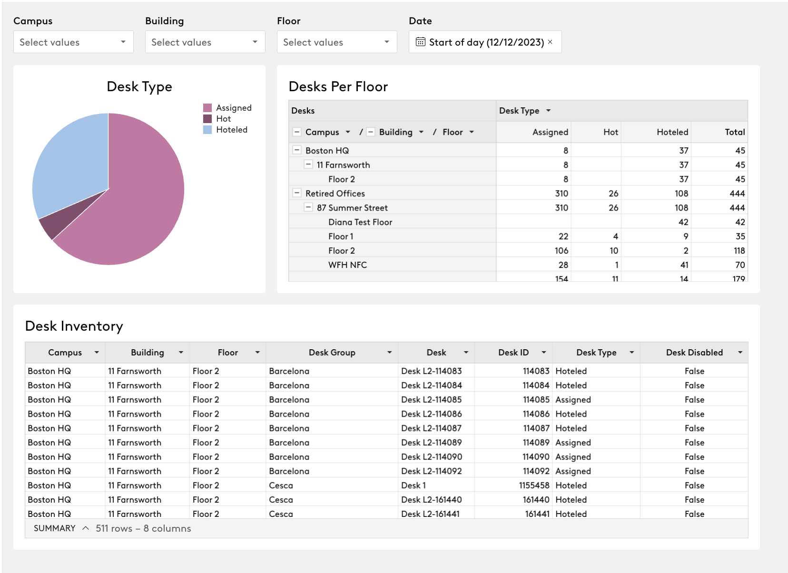This screenshot has width=788, height=573.
Task: Open the Floor dropdown in the Desks header
Action: tap(472, 132)
